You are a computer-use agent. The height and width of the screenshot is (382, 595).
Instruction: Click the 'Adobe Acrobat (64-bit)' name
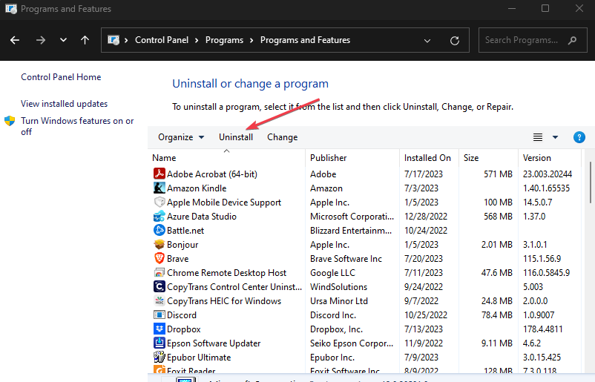211,174
